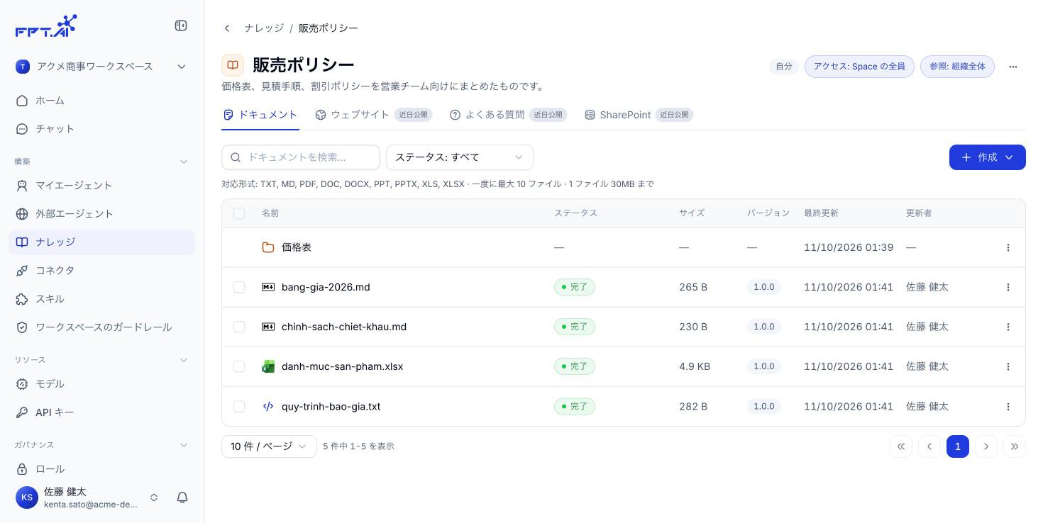This screenshot has width=1043, height=523.
Task: Open row actions for quy-trinh-bao-gia.txt
Action: pos(1008,407)
